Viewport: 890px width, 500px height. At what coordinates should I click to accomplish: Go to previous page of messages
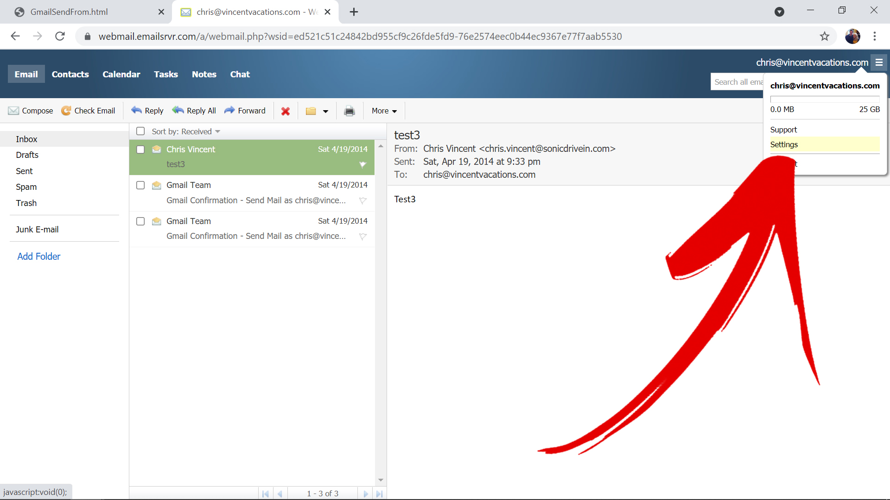click(280, 494)
